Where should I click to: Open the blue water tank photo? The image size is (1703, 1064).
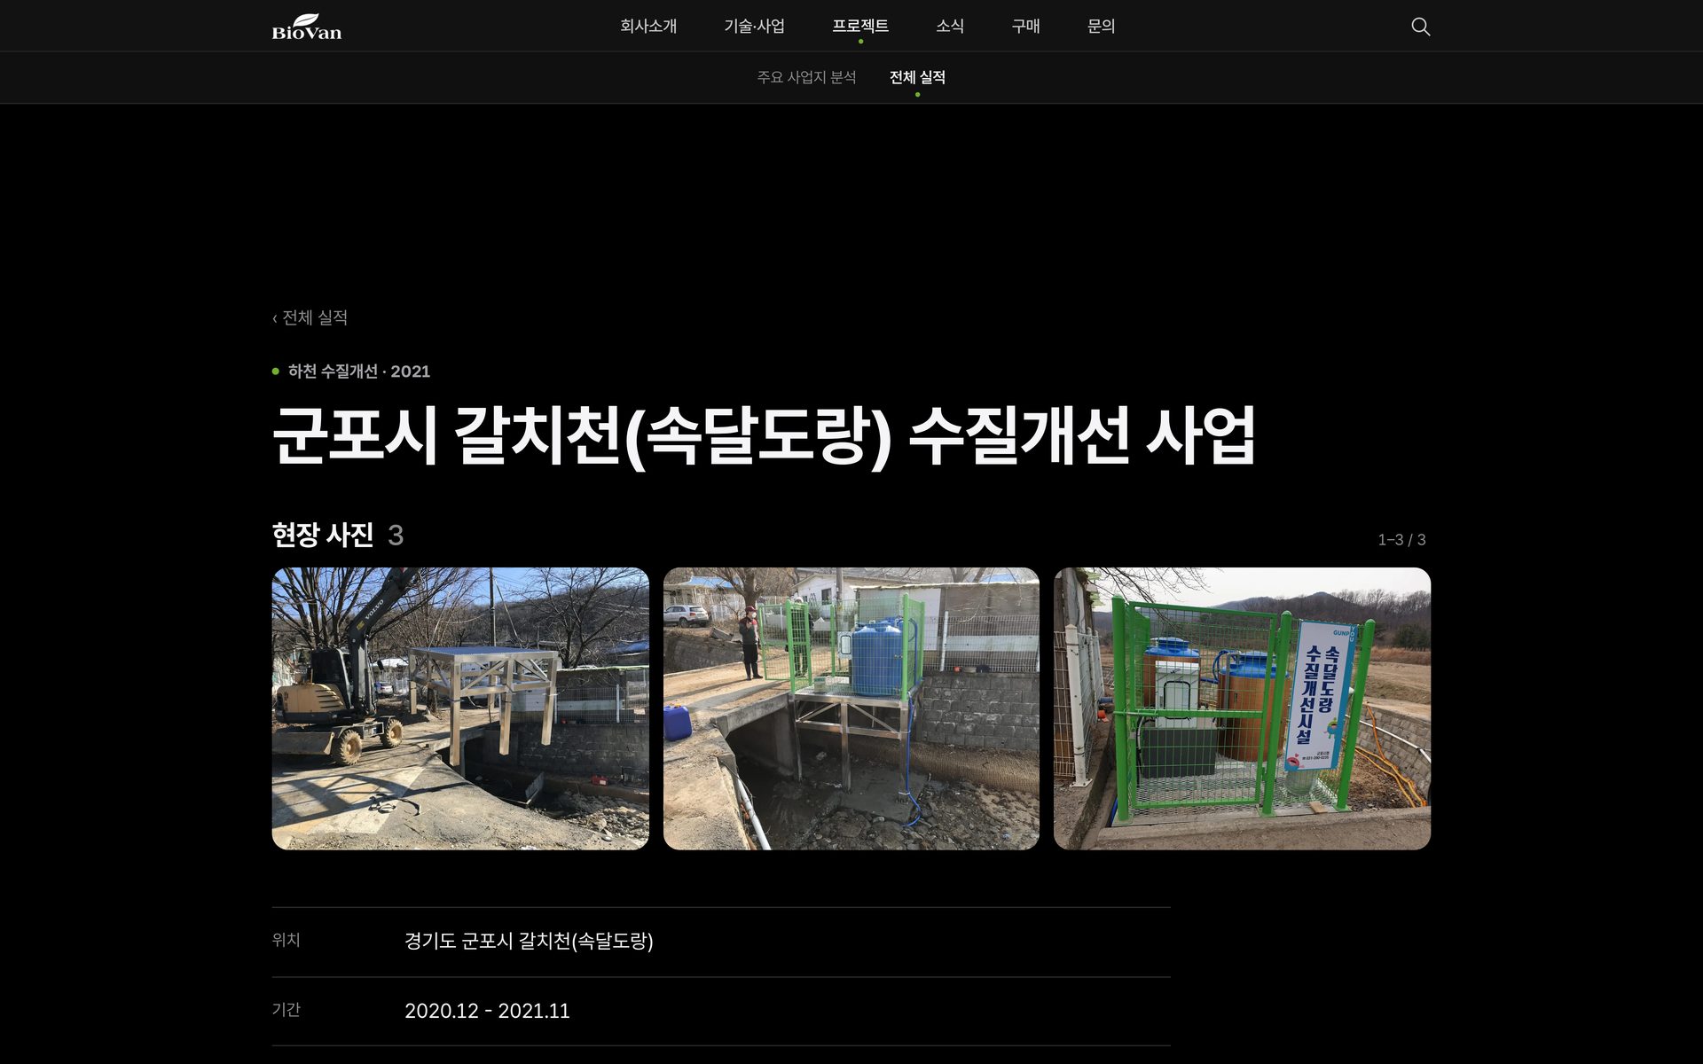(x=851, y=708)
